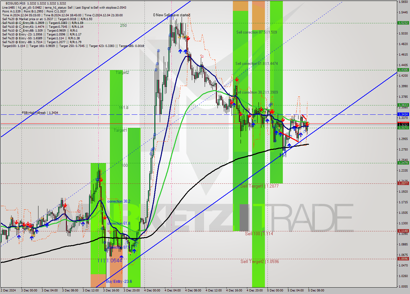The image size is (410, 294).
Task: Click the '5 Dec 08:00' time label
Action: [316, 290]
